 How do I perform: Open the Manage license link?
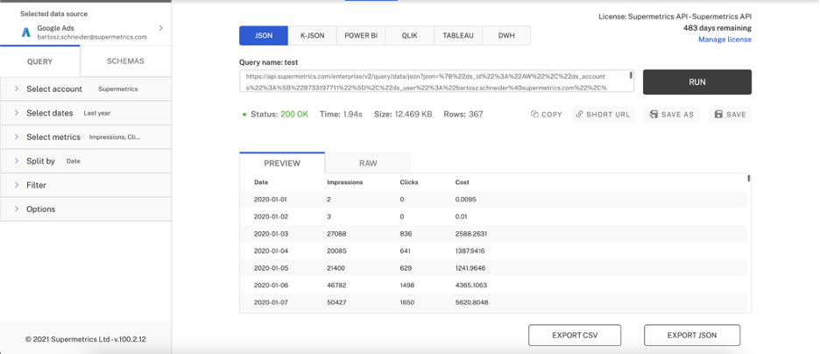(x=725, y=39)
